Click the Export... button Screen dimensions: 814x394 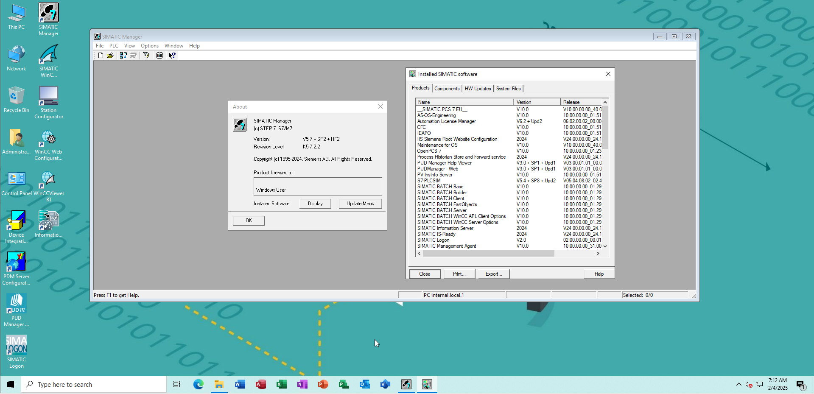(x=493, y=274)
